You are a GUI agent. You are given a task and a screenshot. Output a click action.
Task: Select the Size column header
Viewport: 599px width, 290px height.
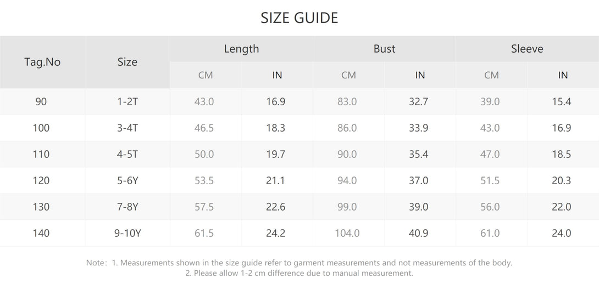click(127, 62)
